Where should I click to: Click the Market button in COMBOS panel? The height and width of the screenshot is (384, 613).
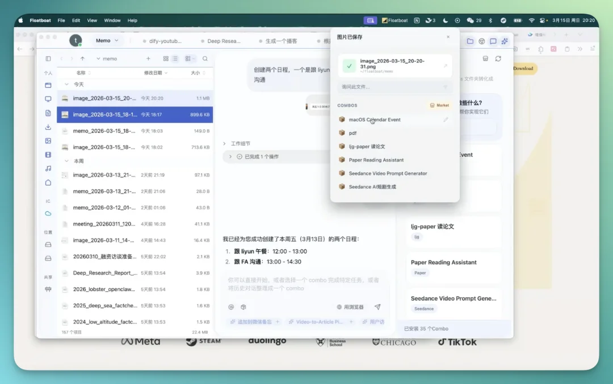point(440,105)
